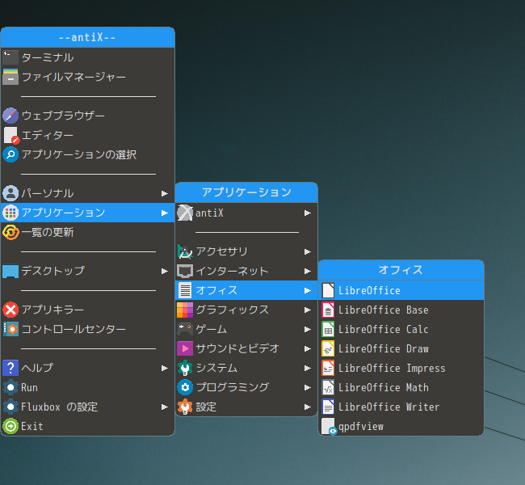Click the エディター label

pos(47,135)
